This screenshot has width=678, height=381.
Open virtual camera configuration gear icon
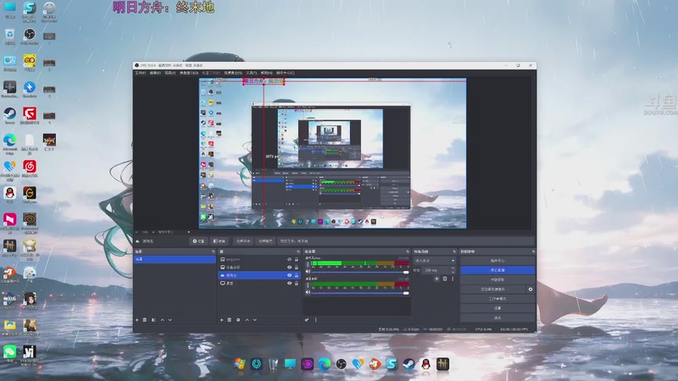point(531,290)
